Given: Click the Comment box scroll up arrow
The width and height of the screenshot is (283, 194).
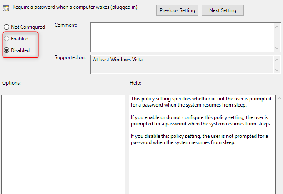Looking at the screenshot, I should (277, 27).
